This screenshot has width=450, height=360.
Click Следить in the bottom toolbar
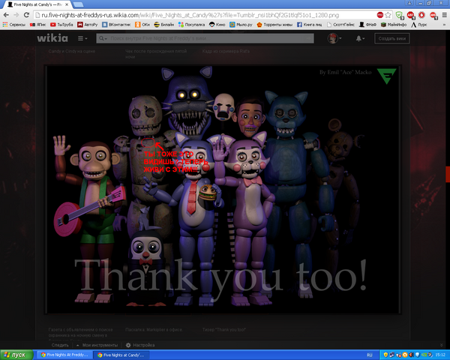coord(60,345)
